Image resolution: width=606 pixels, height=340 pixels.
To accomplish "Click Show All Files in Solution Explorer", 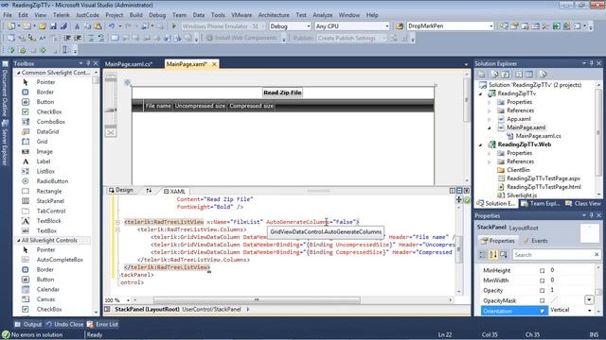I will point(494,74).
